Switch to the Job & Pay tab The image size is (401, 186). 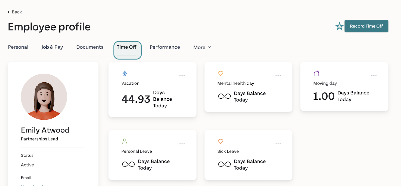click(x=52, y=47)
